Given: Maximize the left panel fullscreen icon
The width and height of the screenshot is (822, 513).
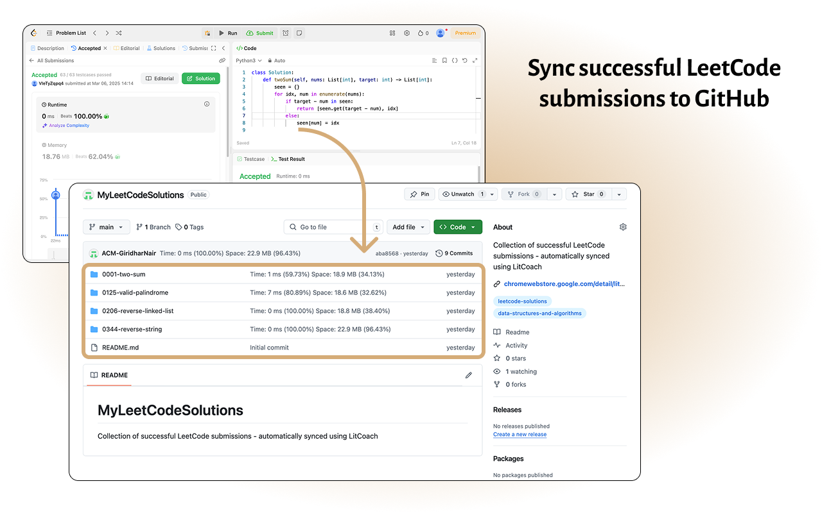Looking at the screenshot, I should pyautogui.click(x=213, y=48).
